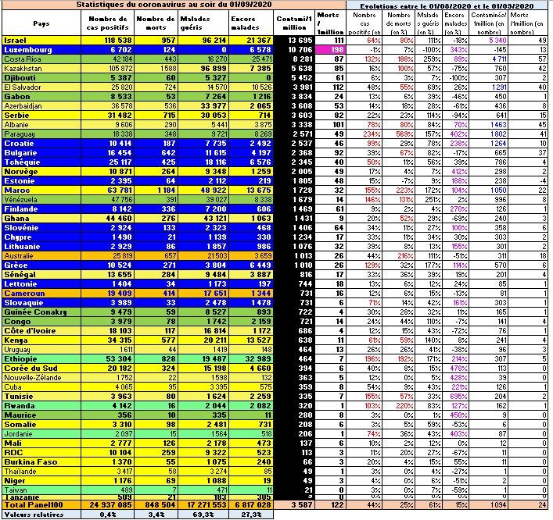Select the 'Malades guéris' header cell
Viewport: 553px width, 520px height.
203,23
